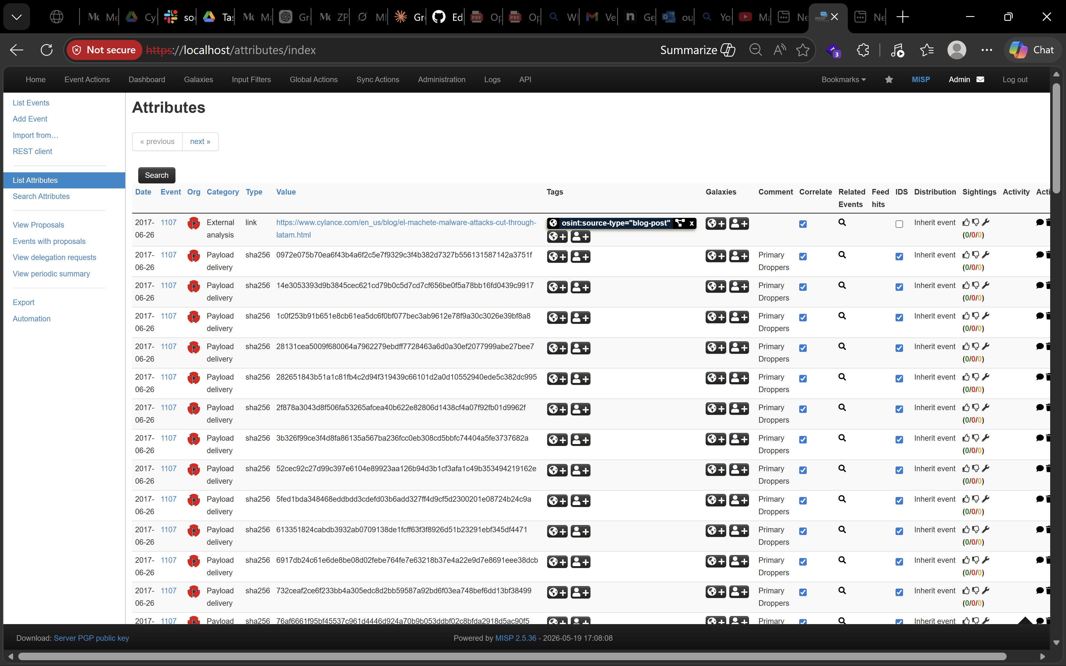Open the favorites list icon in toolbar

pos(927,50)
